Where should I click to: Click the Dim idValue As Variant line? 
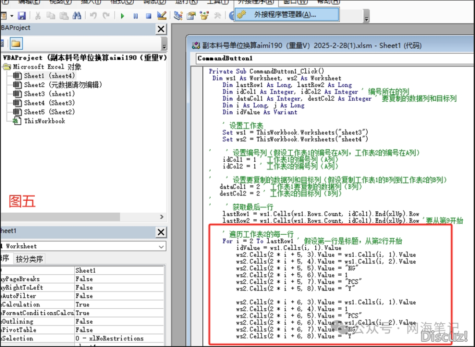(260, 112)
